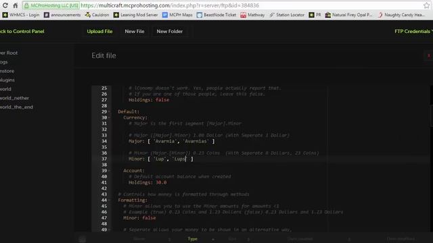The image size is (433, 243).
Task: Click the MCProHosting LLC security badge
Action: click(51, 5)
